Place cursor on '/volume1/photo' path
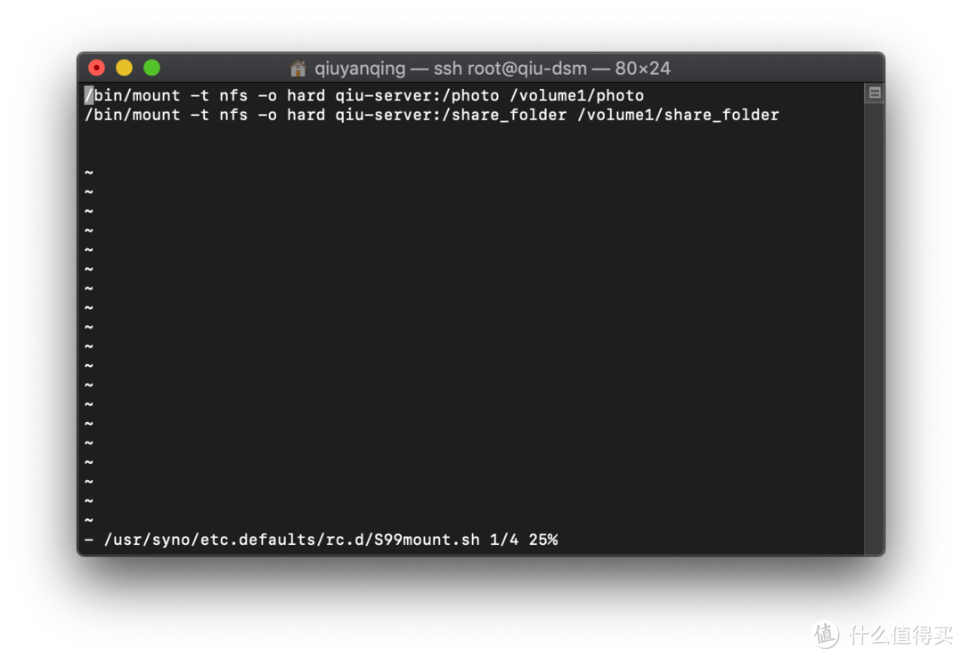The image size is (962, 658). [576, 95]
